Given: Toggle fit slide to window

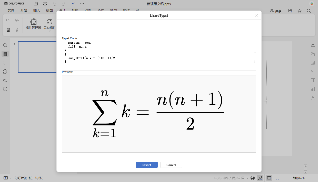Looking at the screenshot, I should point(269,178).
